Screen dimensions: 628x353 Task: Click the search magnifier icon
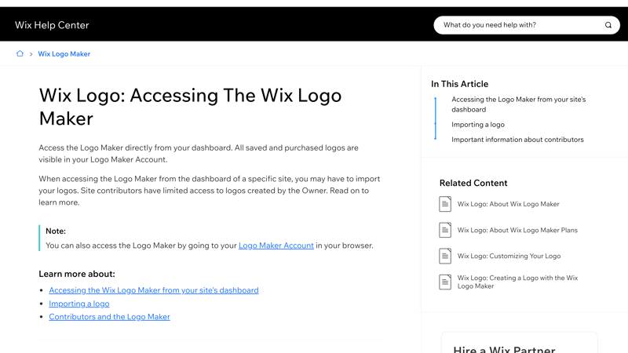pyautogui.click(x=608, y=25)
